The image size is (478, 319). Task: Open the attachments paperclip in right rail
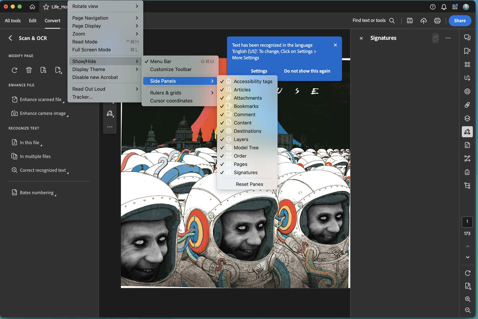pyautogui.click(x=467, y=105)
